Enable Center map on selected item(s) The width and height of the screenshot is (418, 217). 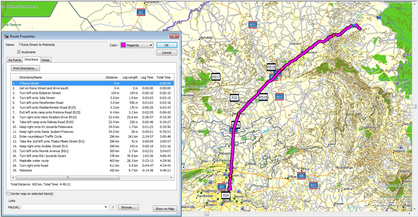8,194
